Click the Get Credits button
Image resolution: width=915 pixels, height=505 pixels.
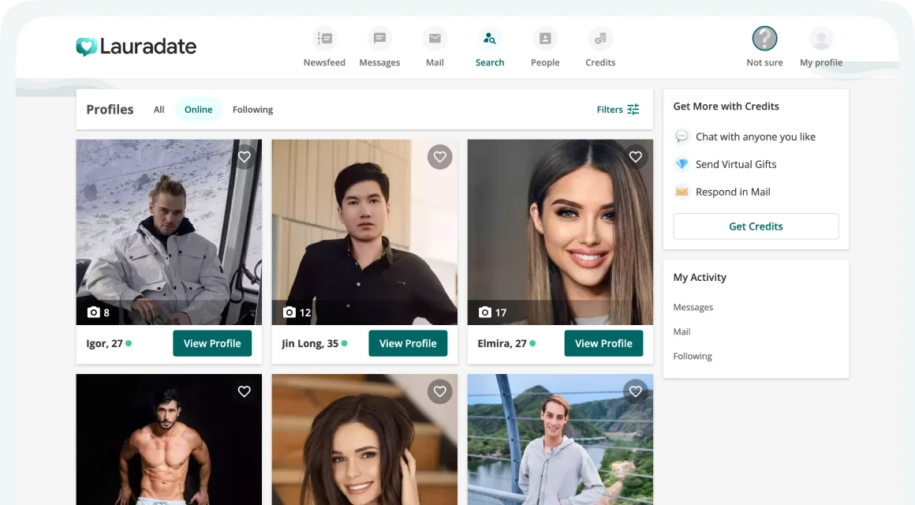(x=756, y=226)
